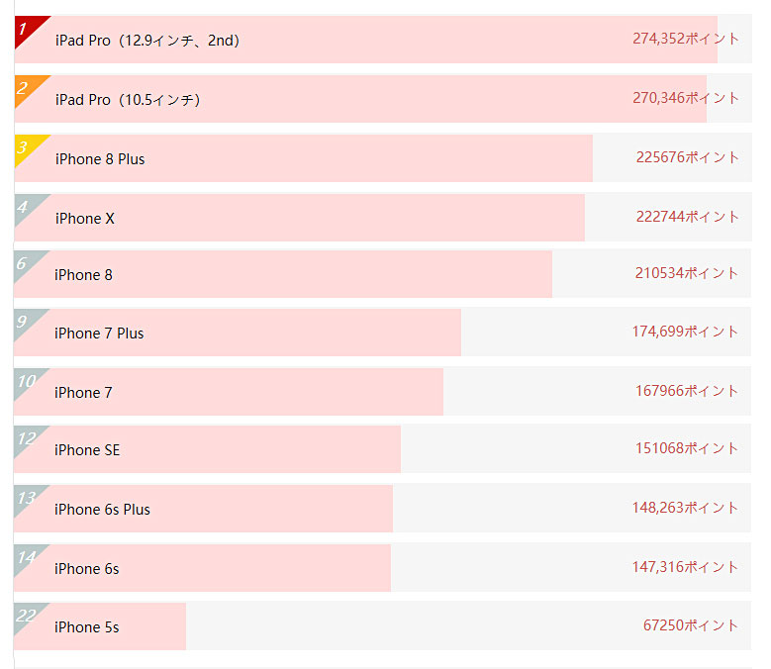Click the iPhone 8 Plus label
Viewport: 771px width, 669px height.
100,159
